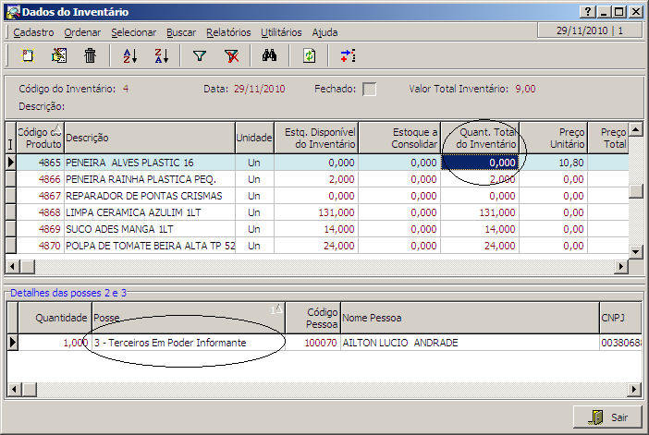Open the Relatórios menu

click(228, 32)
